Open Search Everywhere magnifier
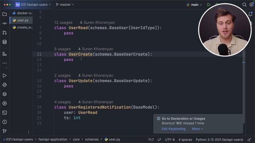The image size is (255, 143). pyautogui.click(x=244, y=5)
